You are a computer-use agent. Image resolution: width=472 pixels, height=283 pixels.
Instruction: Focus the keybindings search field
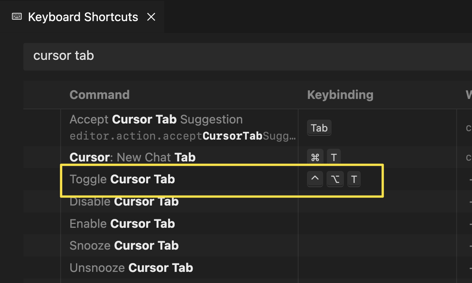pos(230,56)
